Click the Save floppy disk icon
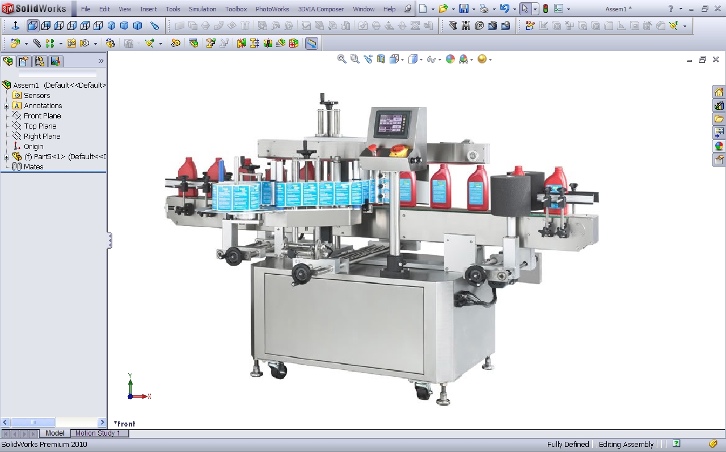Image resolution: width=726 pixels, height=452 pixels. [x=463, y=9]
